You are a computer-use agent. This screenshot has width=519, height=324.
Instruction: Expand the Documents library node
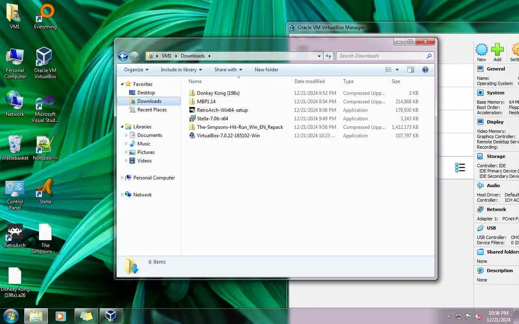coord(126,135)
